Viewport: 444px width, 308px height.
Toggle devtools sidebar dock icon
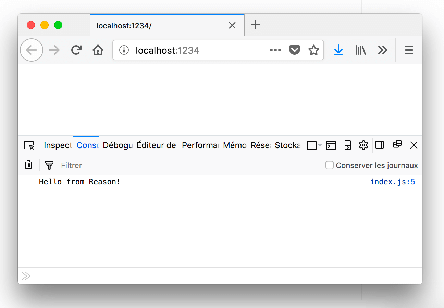pyautogui.click(x=380, y=145)
